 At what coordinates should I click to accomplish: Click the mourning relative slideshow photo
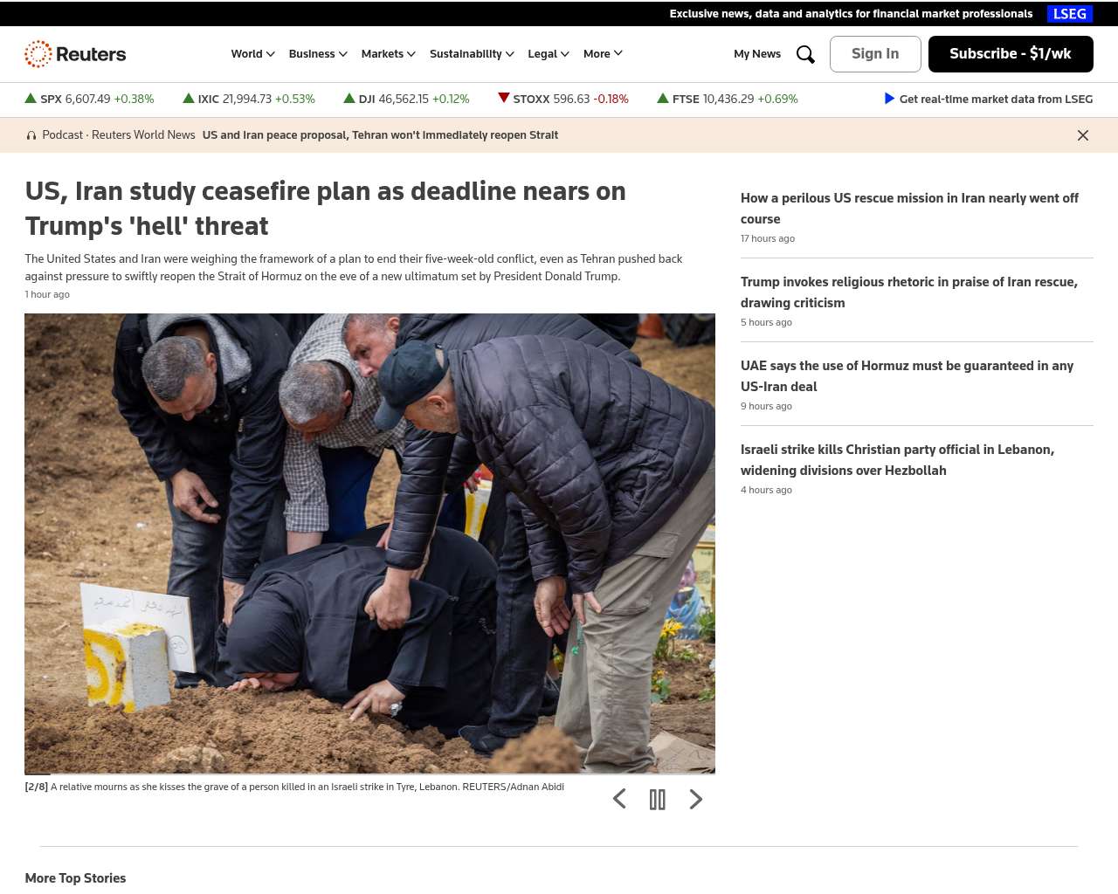[369, 543]
